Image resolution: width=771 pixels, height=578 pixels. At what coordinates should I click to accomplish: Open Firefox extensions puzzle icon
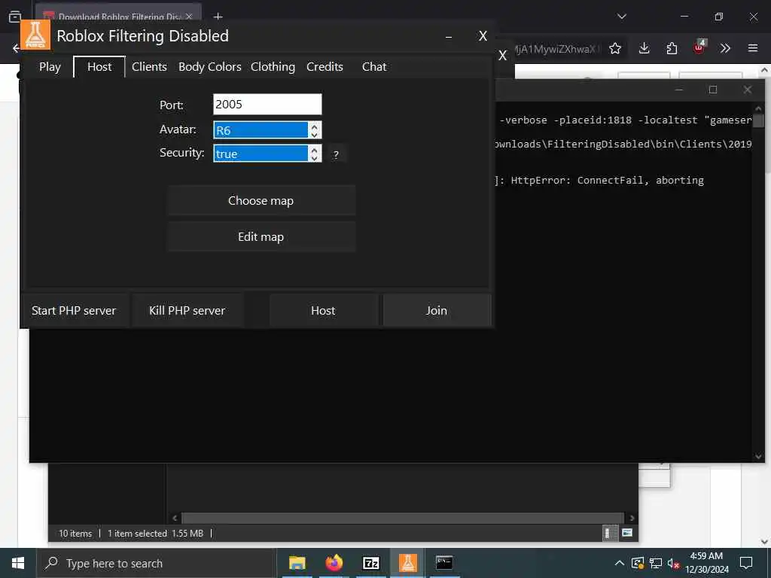tap(672, 48)
